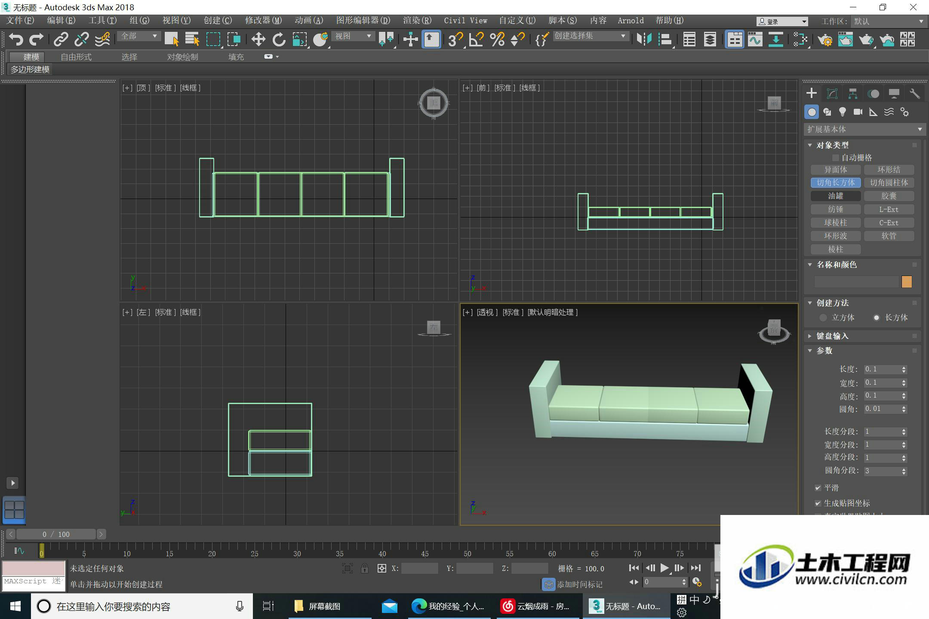Click the L-Ext object button
This screenshot has height=619, width=929.
[889, 209]
